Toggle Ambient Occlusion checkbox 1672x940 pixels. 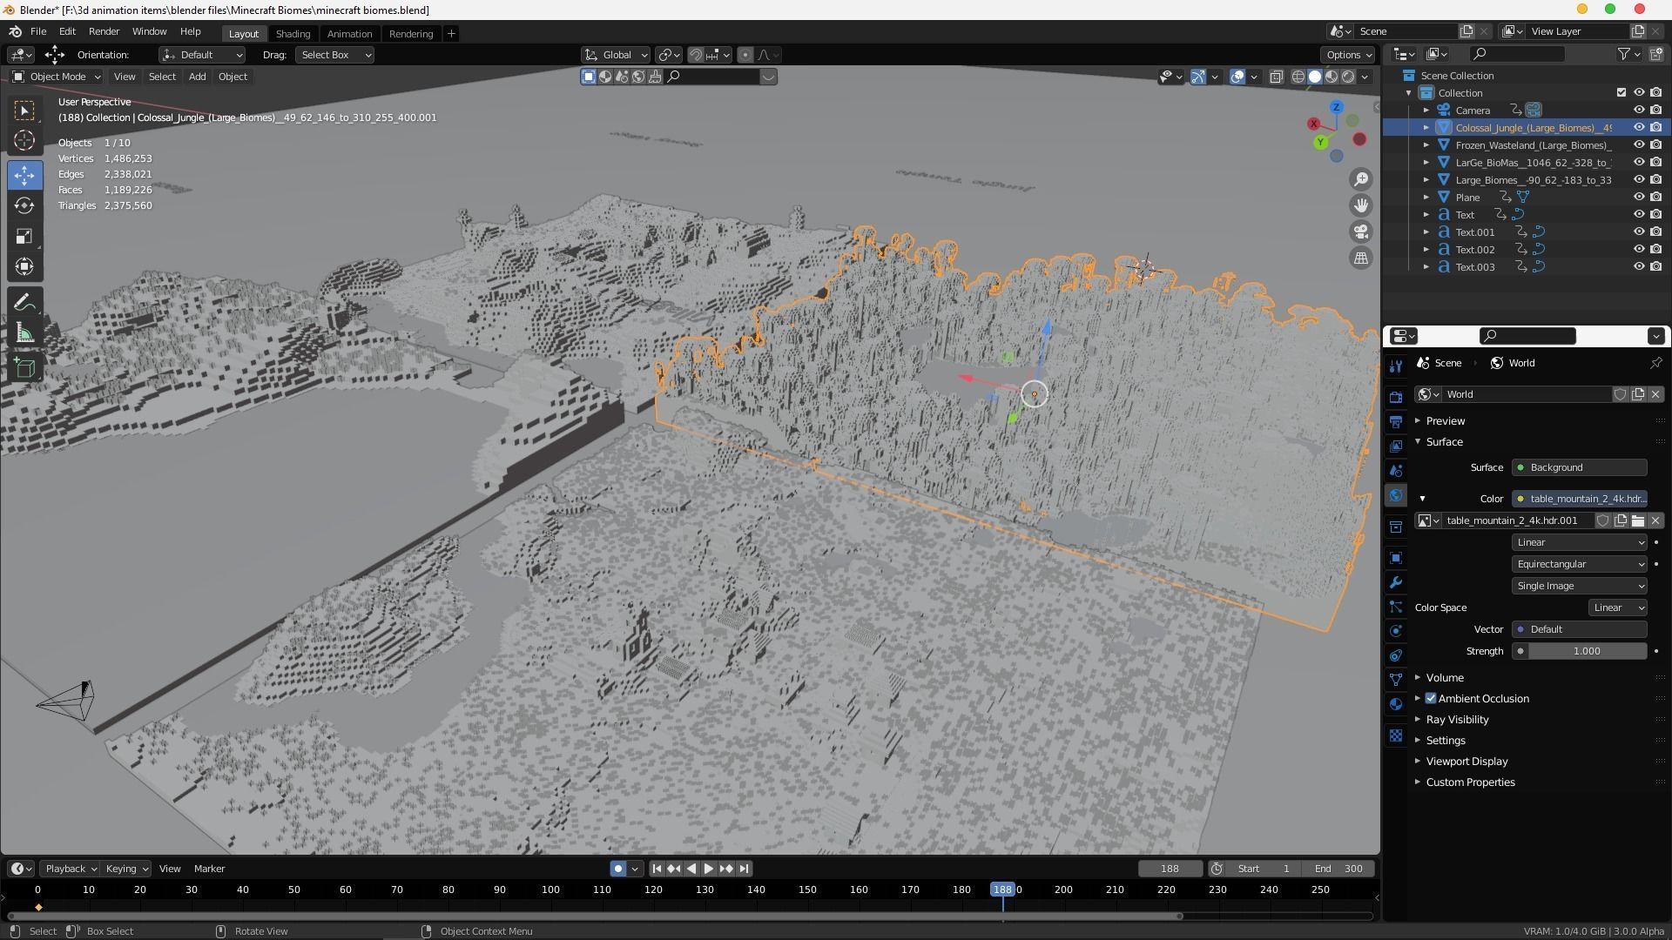pyautogui.click(x=1431, y=699)
